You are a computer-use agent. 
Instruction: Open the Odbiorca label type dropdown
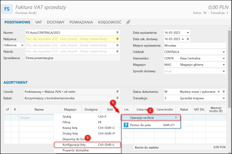tap(22, 45)
